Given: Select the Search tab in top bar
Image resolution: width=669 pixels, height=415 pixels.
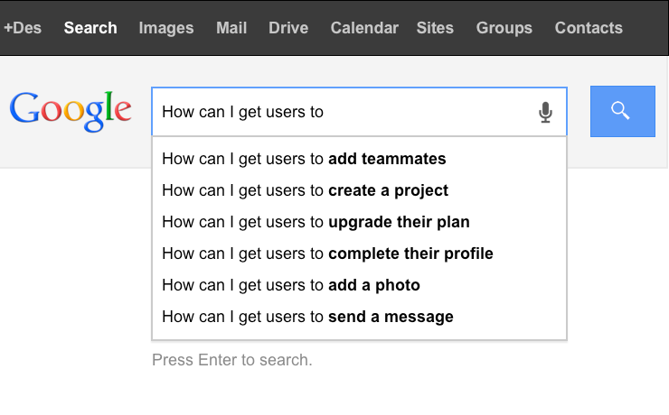Looking at the screenshot, I should [90, 28].
